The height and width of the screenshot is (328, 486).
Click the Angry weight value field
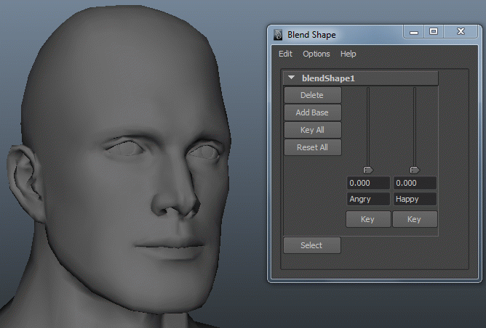[x=368, y=183]
